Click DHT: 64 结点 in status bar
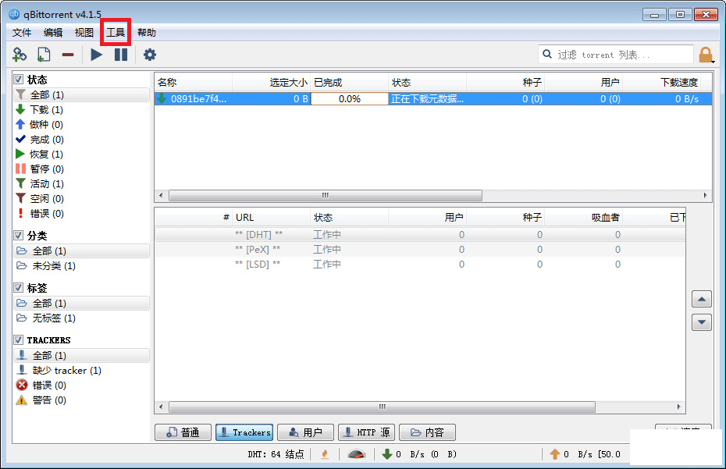Viewport: 726px width, 469px height. (276, 454)
